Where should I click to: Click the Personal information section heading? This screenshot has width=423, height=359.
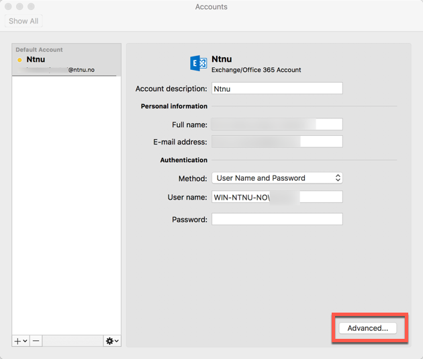[174, 106]
